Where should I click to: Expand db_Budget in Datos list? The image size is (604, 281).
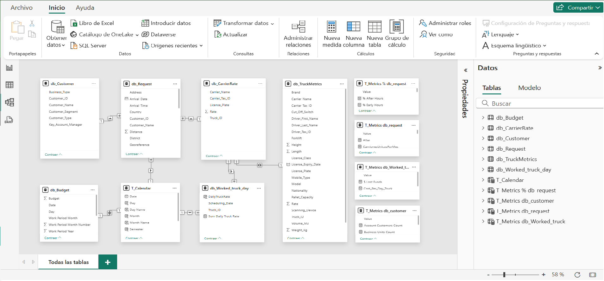(x=483, y=118)
